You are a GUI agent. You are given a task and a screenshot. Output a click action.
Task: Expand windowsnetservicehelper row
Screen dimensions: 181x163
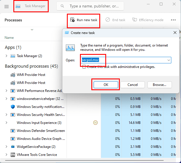click(6, 99)
